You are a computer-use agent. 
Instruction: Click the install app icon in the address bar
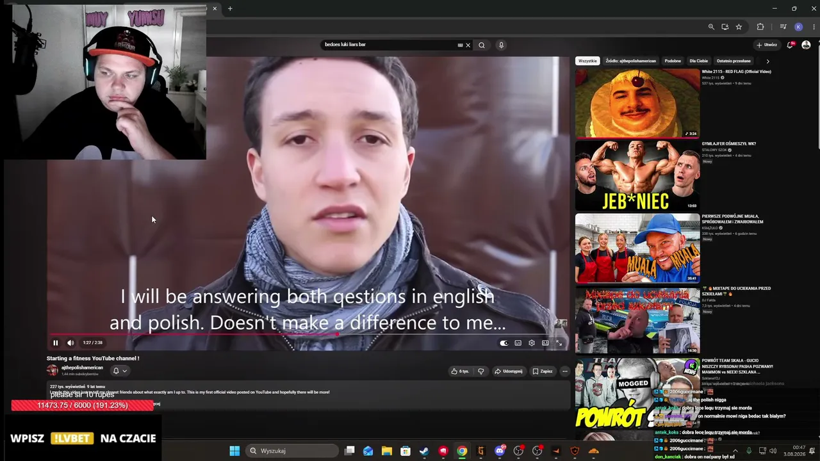click(725, 27)
